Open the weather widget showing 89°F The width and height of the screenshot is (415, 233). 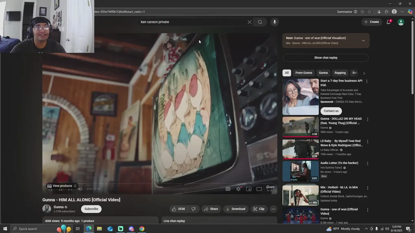(x=343, y=229)
